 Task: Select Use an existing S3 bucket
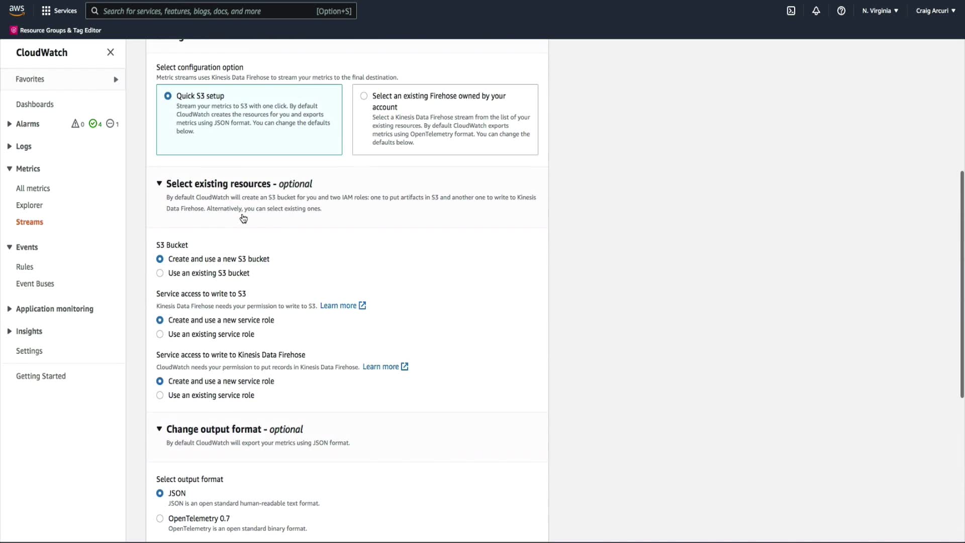[x=160, y=273]
